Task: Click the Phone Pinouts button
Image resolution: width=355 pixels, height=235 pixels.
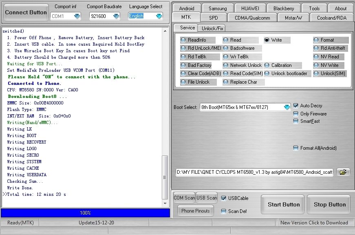Action: click(196, 211)
